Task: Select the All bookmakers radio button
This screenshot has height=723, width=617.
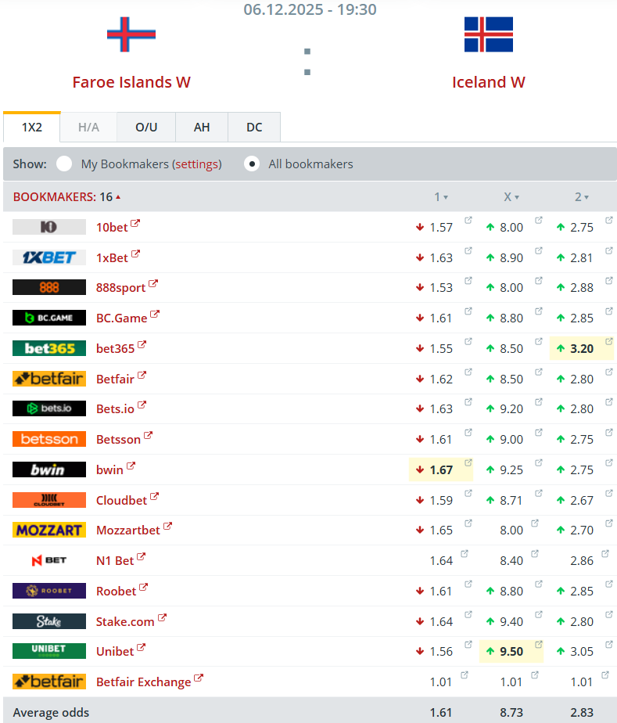Action: click(252, 164)
